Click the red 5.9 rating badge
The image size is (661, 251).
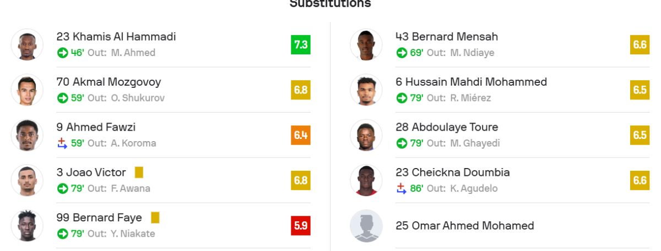301,226
